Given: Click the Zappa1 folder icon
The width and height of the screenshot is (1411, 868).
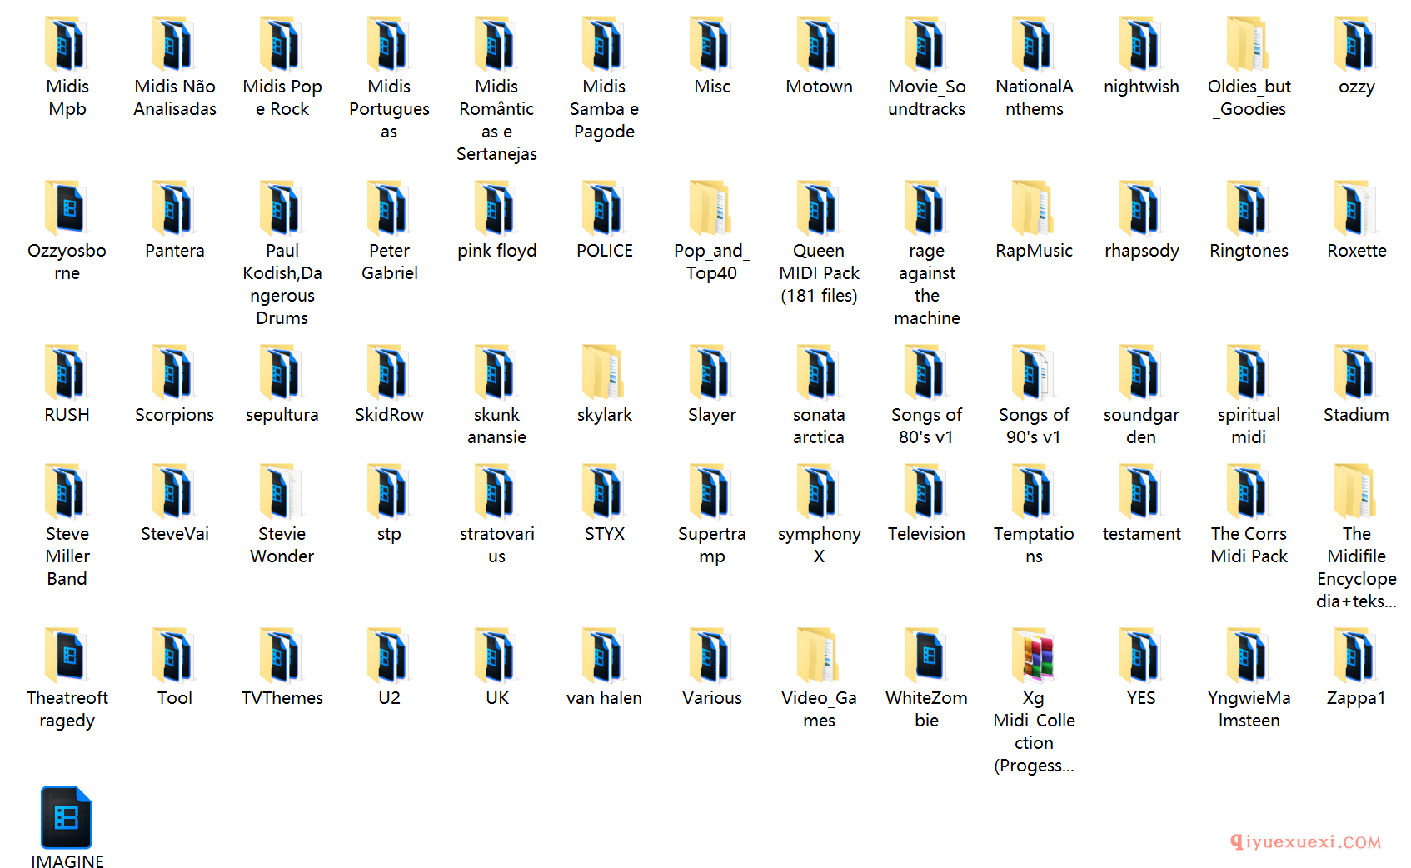Looking at the screenshot, I should [x=1356, y=656].
